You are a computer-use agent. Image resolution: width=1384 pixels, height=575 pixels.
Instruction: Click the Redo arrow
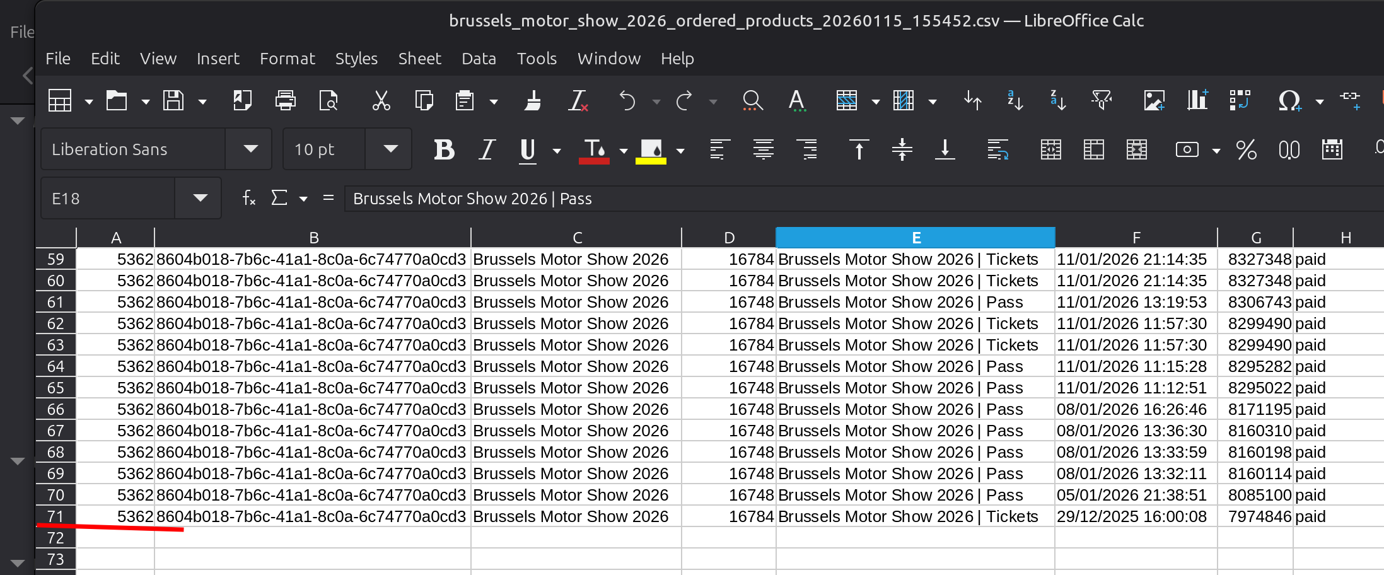pyautogui.click(x=684, y=101)
